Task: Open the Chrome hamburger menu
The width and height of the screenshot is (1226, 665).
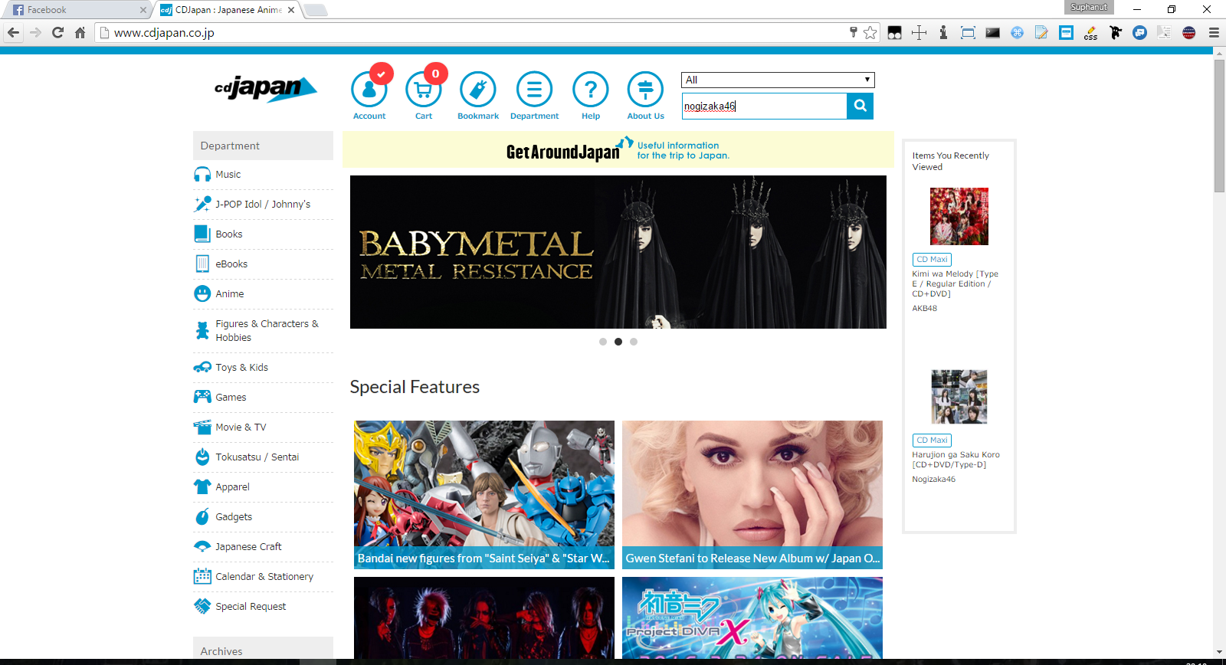Action: click(1214, 32)
